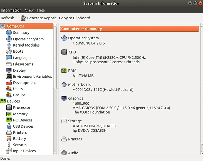Image resolution: width=203 pixels, height=161 pixels.
Task: Open Kernel Modules via its diamond icon
Action: (x=9, y=45)
